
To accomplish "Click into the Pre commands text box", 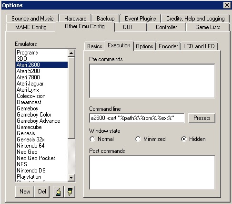I will [x=152, y=81].
